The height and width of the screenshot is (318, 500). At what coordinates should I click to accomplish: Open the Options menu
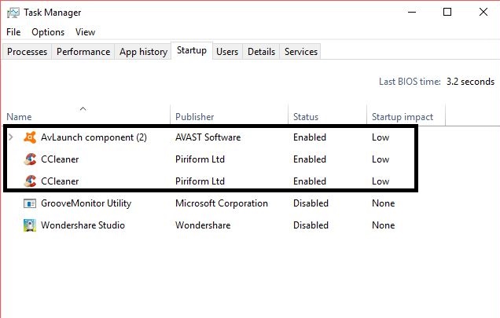(x=48, y=32)
